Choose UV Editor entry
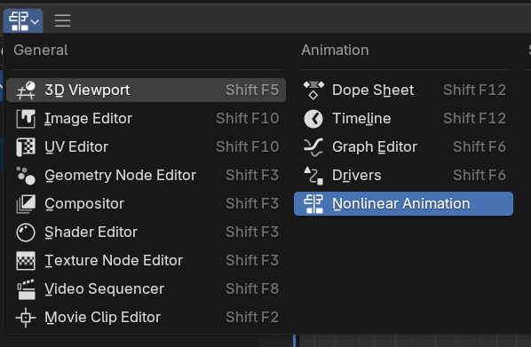 coord(146,147)
